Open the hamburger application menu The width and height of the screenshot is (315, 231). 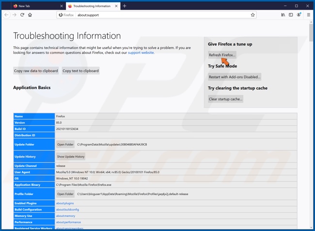click(308, 15)
